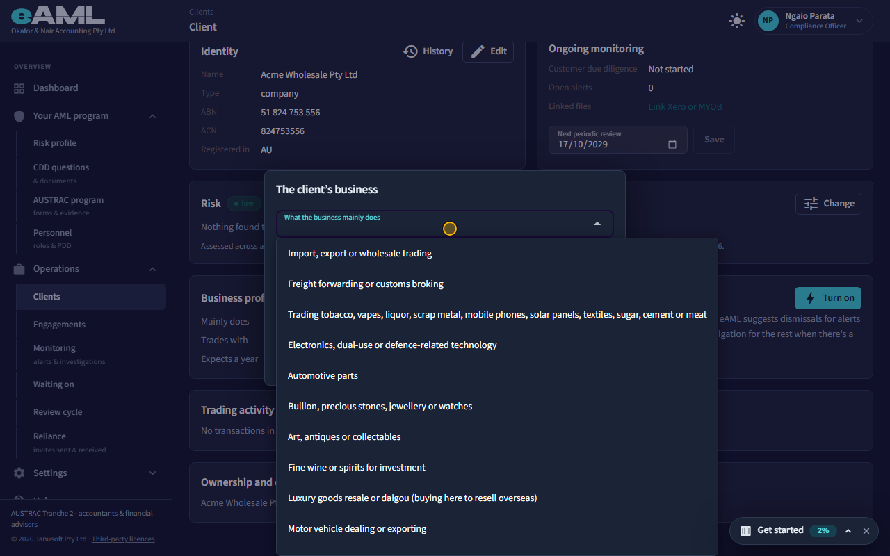
Task: Click the Save button for periodic review
Action: click(714, 140)
